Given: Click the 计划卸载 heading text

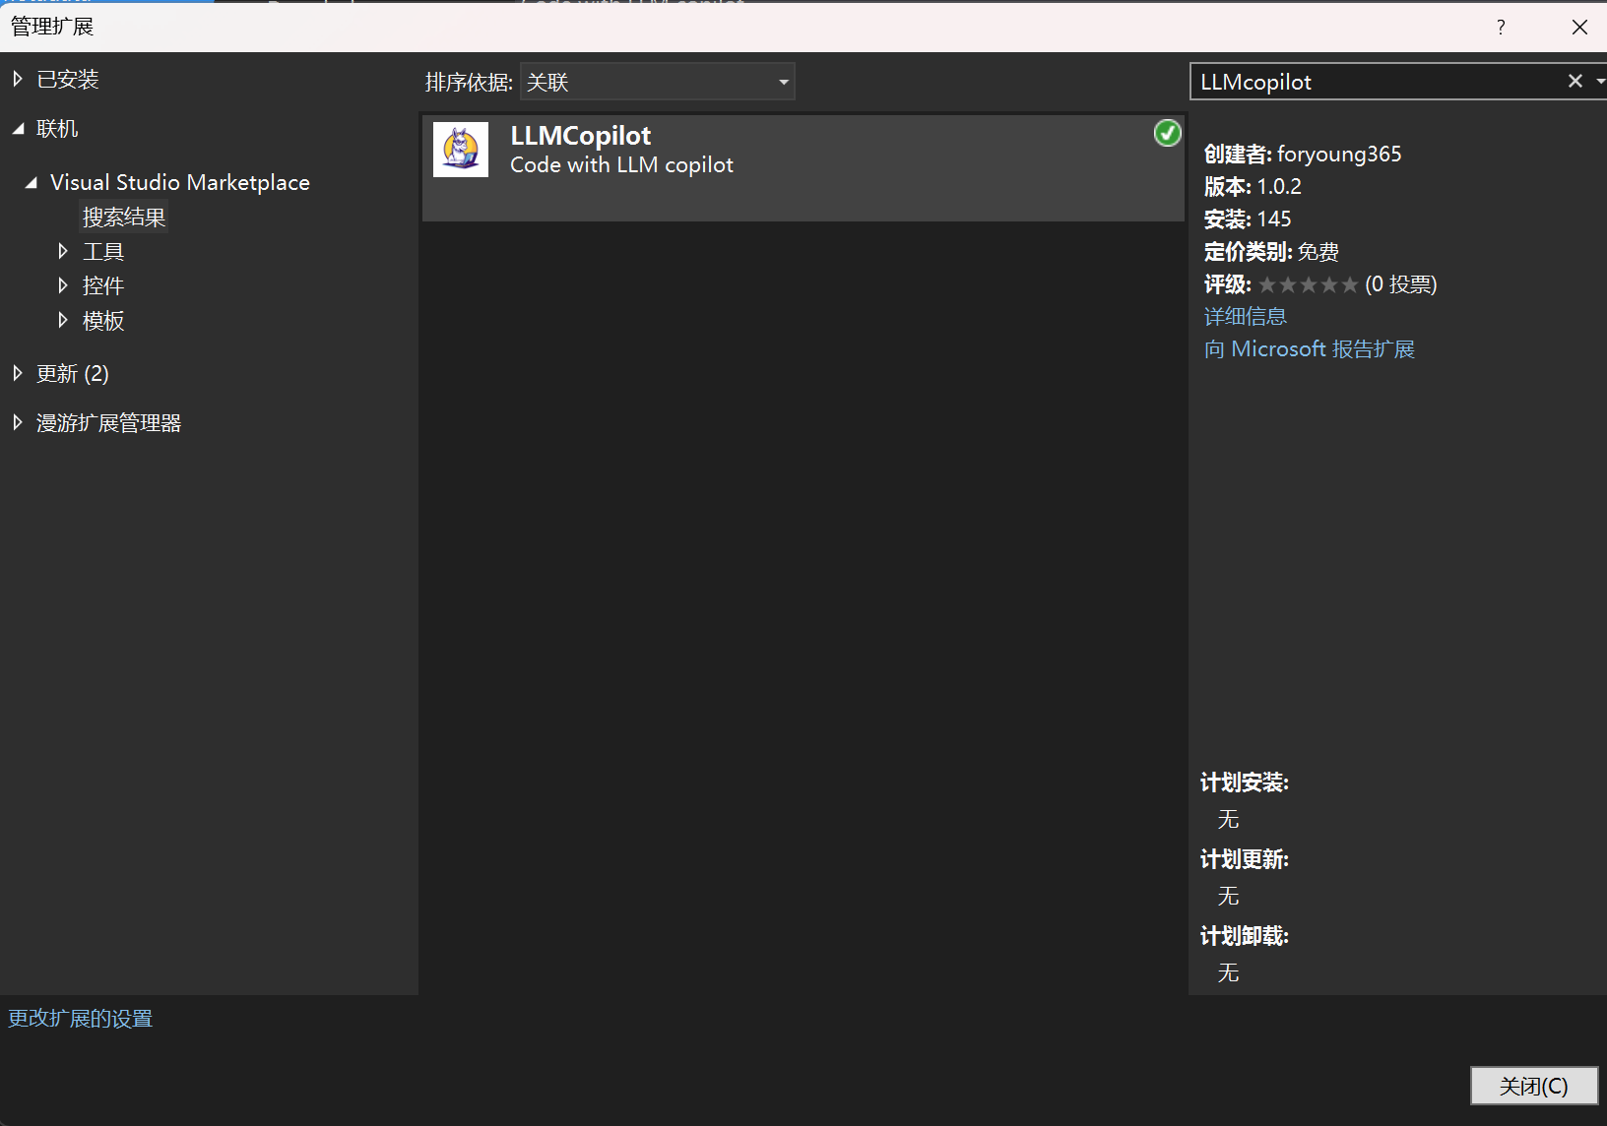Looking at the screenshot, I should pyautogui.click(x=1245, y=935).
